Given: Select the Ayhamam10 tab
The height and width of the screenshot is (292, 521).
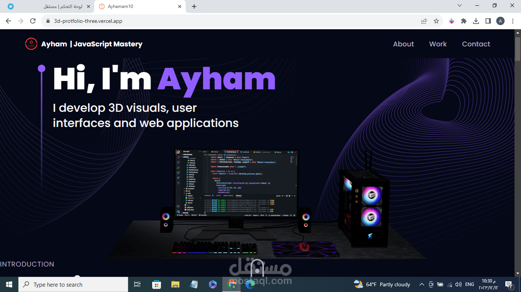Looking at the screenshot, I should click(x=140, y=6).
